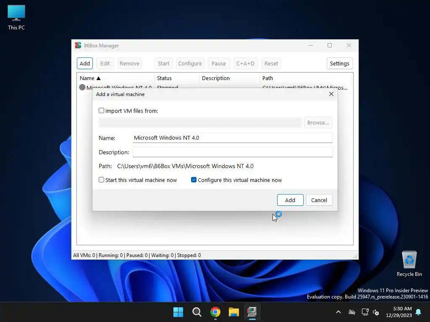Show hidden tray icons chevron

click(338, 312)
